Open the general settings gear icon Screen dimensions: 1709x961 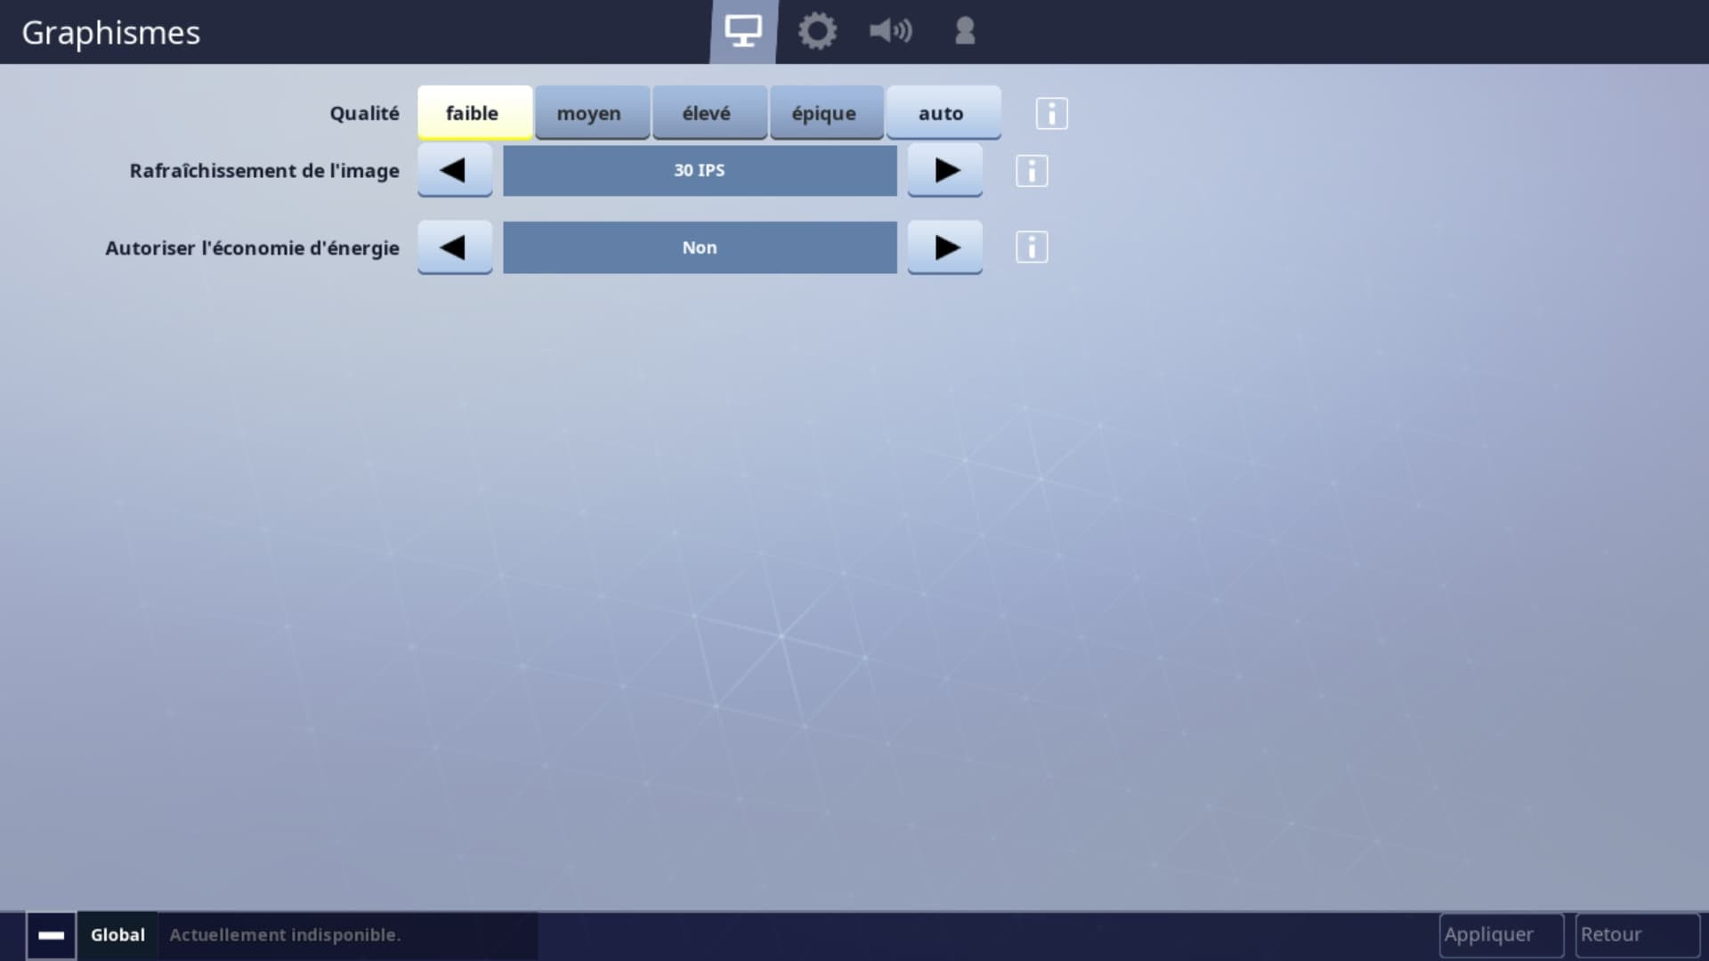tap(817, 32)
